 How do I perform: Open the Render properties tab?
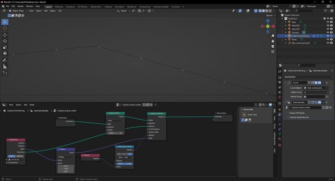pos(280,77)
